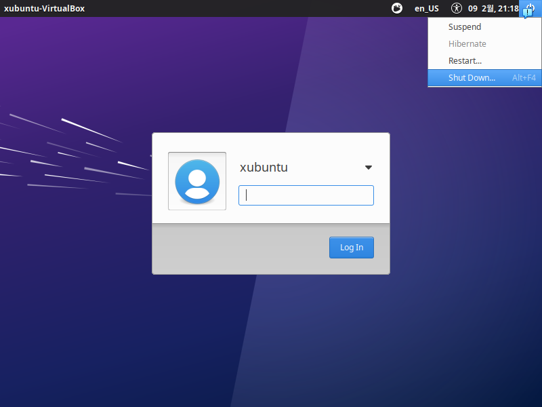
Task: Open the accessibility menu icon
Action: point(456,8)
